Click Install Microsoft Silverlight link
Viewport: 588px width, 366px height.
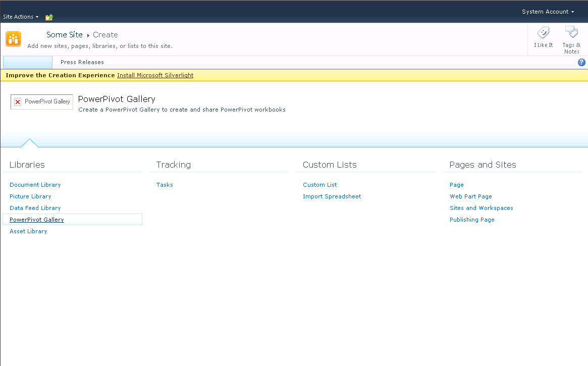point(155,75)
